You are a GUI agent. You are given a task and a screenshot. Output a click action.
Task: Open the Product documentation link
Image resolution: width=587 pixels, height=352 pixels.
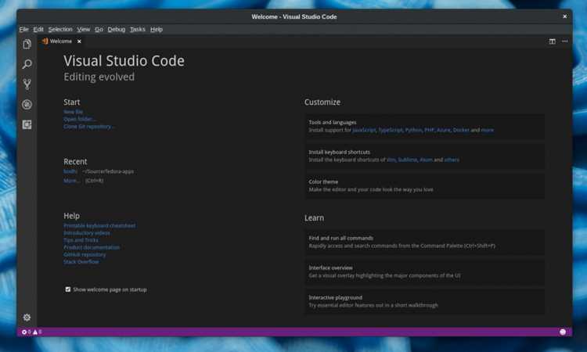92,247
